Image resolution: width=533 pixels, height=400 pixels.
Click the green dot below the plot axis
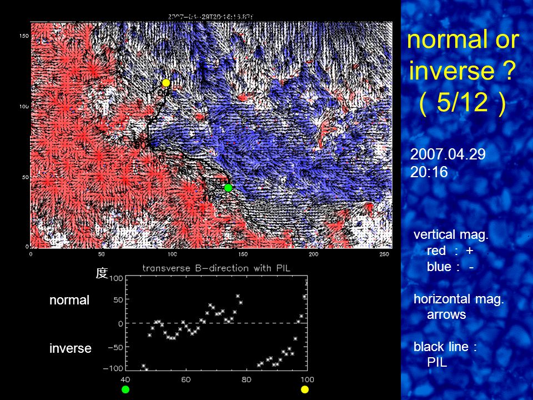click(125, 389)
